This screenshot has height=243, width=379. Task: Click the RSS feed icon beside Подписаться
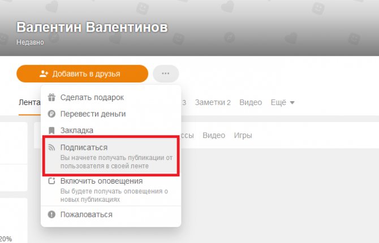[x=51, y=147]
